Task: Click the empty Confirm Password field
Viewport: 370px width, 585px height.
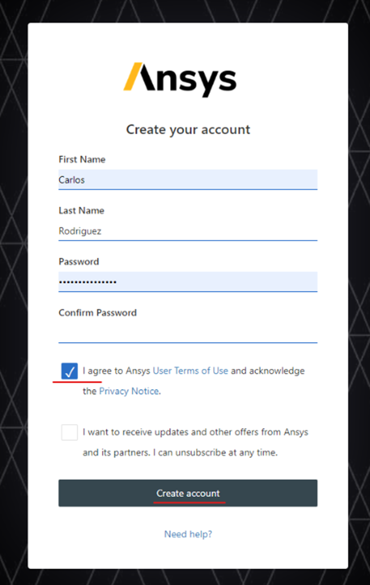Action: (x=187, y=334)
